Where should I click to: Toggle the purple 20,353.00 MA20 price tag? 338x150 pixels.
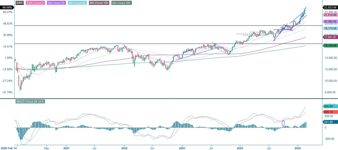pos(330,21)
